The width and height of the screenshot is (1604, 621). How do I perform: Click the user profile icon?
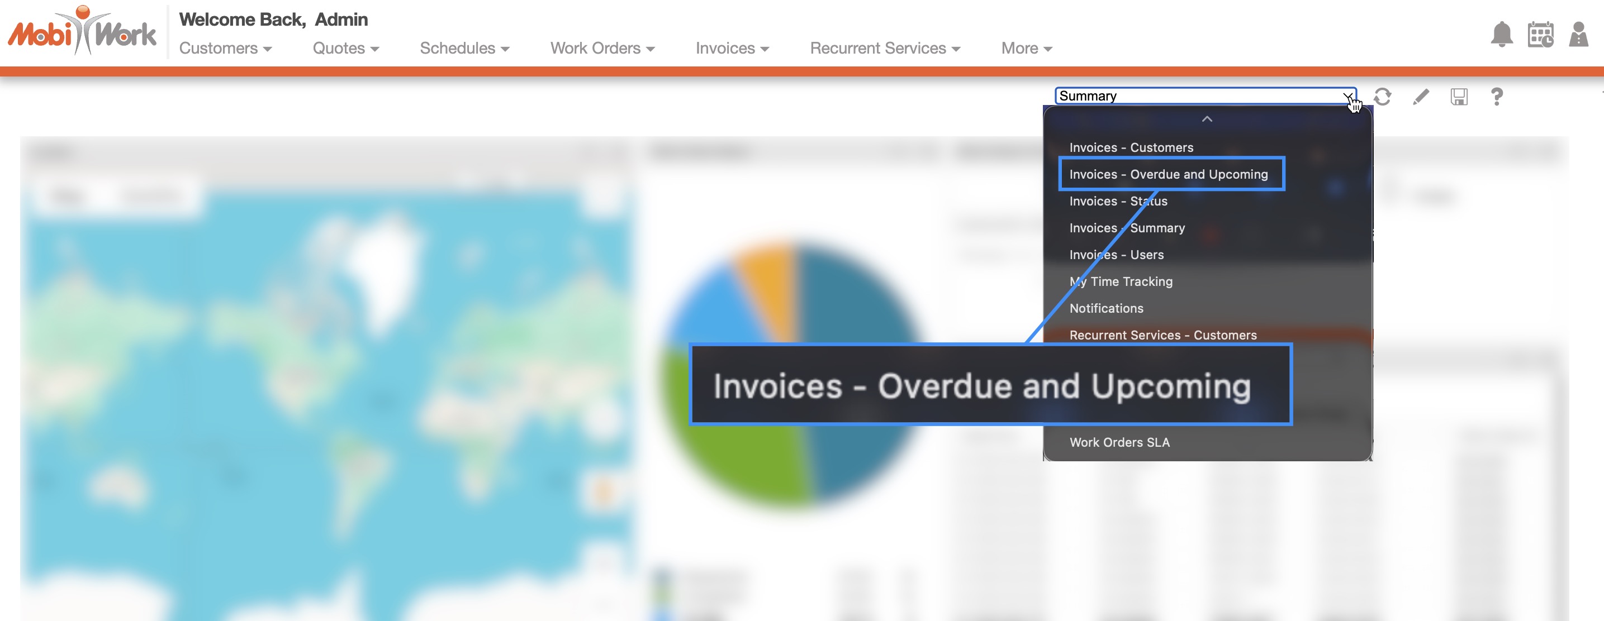click(x=1578, y=35)
